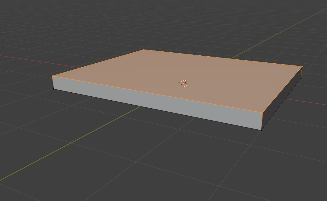Select the top vertex at the leftmost corner
Screen dimensions: 327x201
(x=52, y=76)
